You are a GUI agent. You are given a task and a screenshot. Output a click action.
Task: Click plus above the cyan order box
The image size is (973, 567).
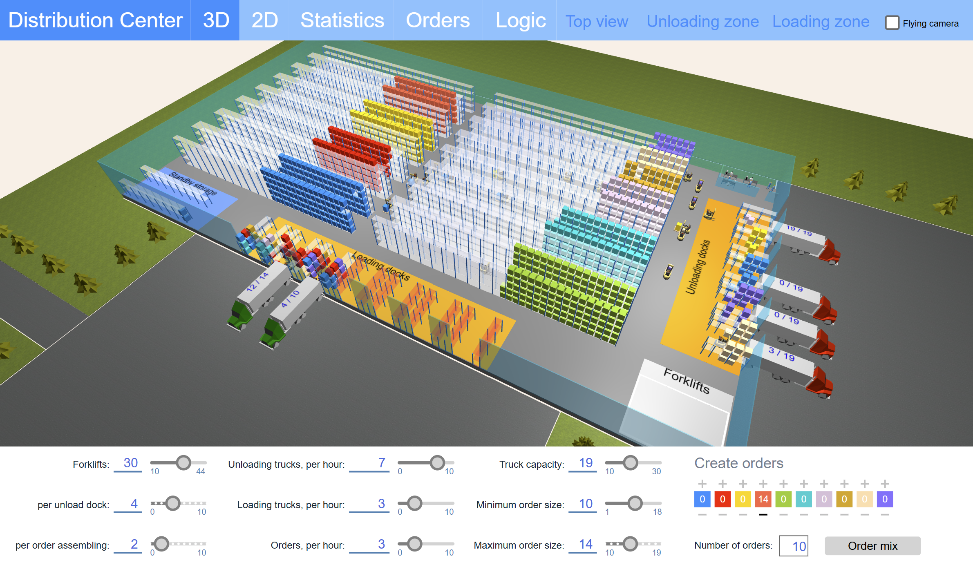[x=804, y=484]
